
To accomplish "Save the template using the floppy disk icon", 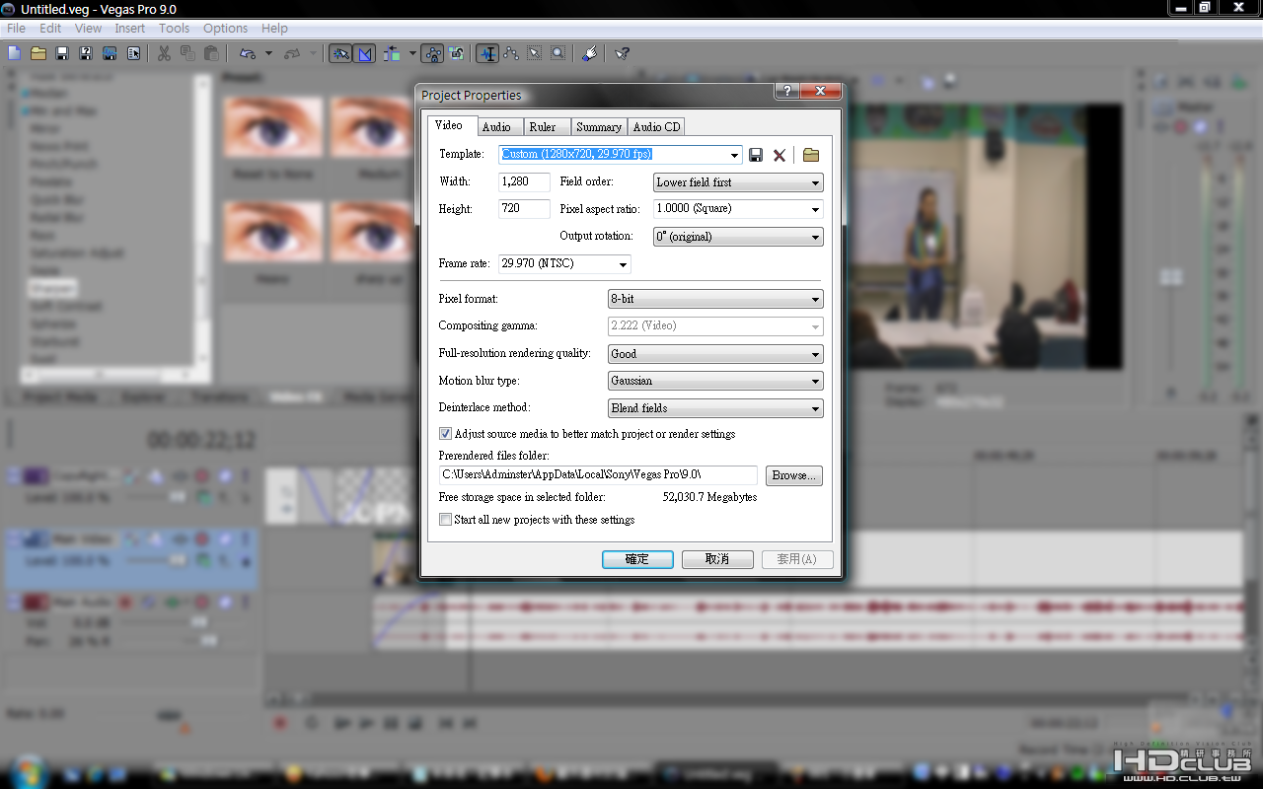I will (x=756, y=155).
